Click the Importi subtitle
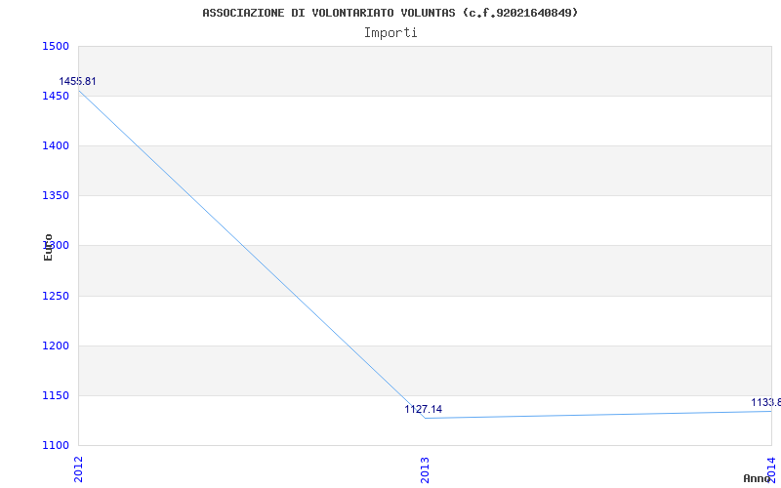 click(390, 33)
